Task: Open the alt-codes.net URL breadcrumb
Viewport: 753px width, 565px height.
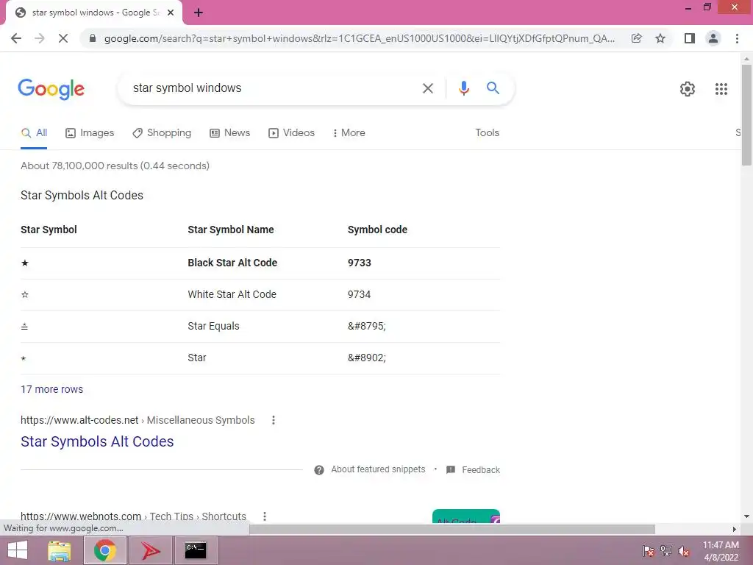Action: point(138,420)
